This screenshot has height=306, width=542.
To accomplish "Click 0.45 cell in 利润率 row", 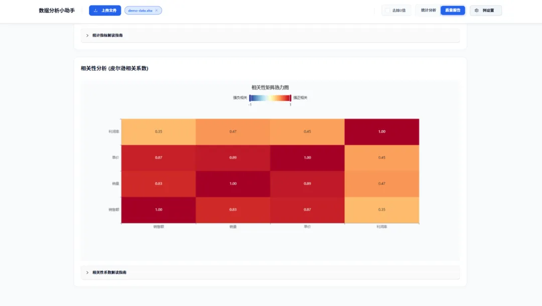I will (307, 131).
